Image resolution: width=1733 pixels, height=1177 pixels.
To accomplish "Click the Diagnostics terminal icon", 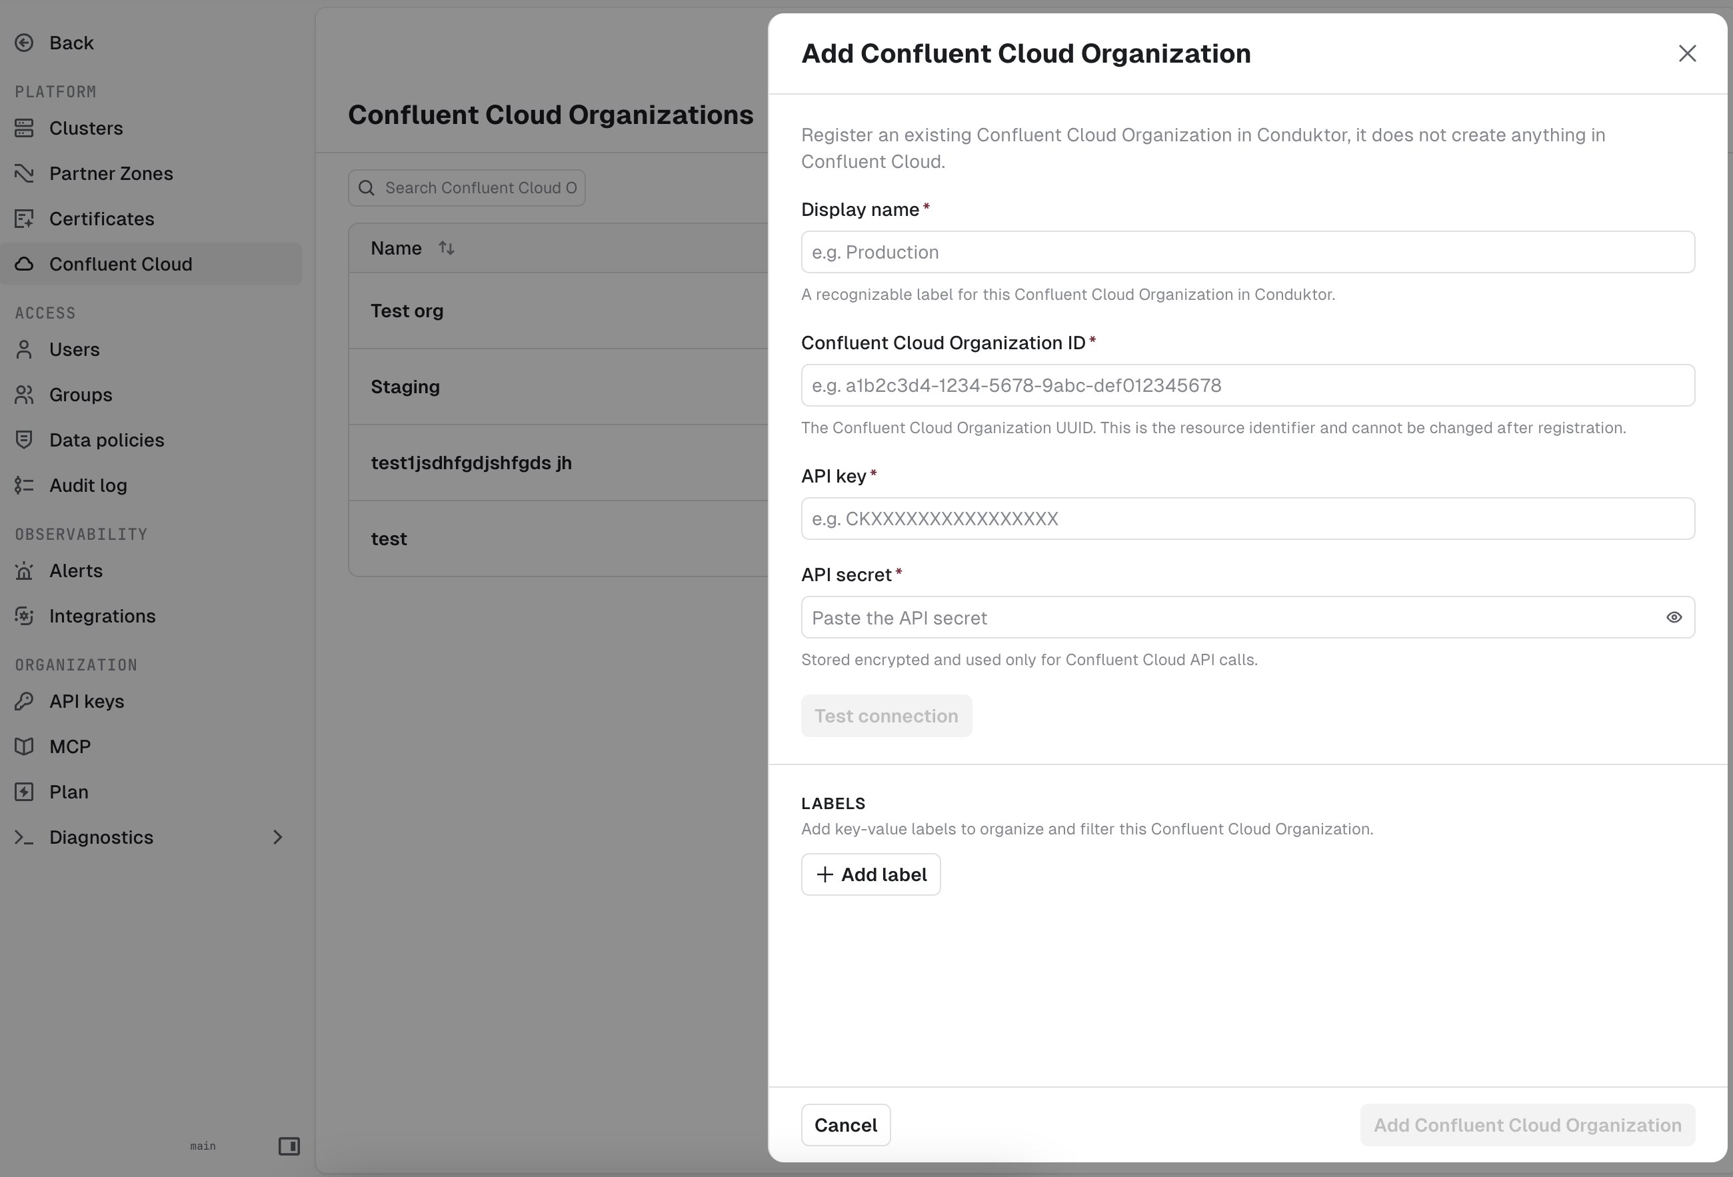I will click(24, 838).
